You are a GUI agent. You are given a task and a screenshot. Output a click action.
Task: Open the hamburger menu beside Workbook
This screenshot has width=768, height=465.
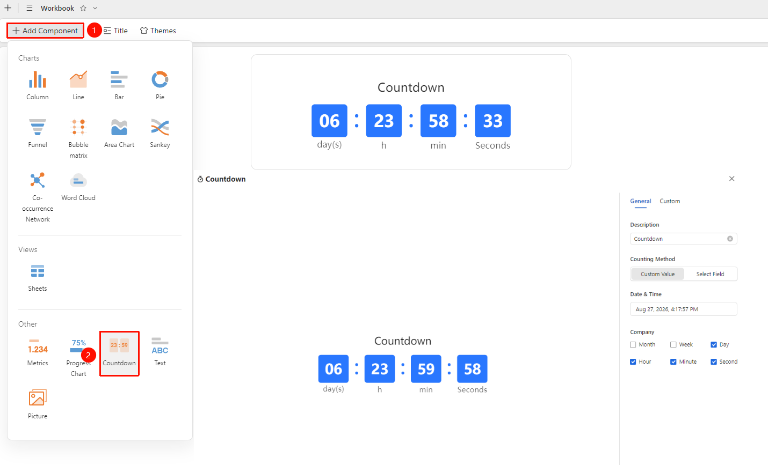tap(30, 8)
